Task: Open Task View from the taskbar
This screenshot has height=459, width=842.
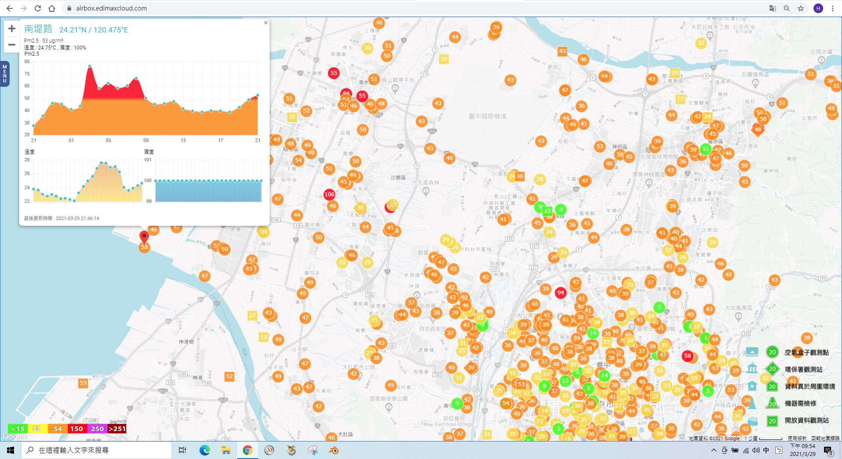Action: [182, 450]
